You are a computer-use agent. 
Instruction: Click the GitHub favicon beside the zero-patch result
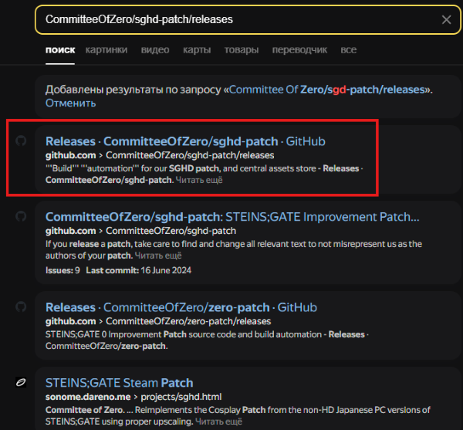coord(21,306)
